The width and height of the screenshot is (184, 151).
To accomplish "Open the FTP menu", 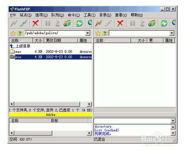I will 13,15.
